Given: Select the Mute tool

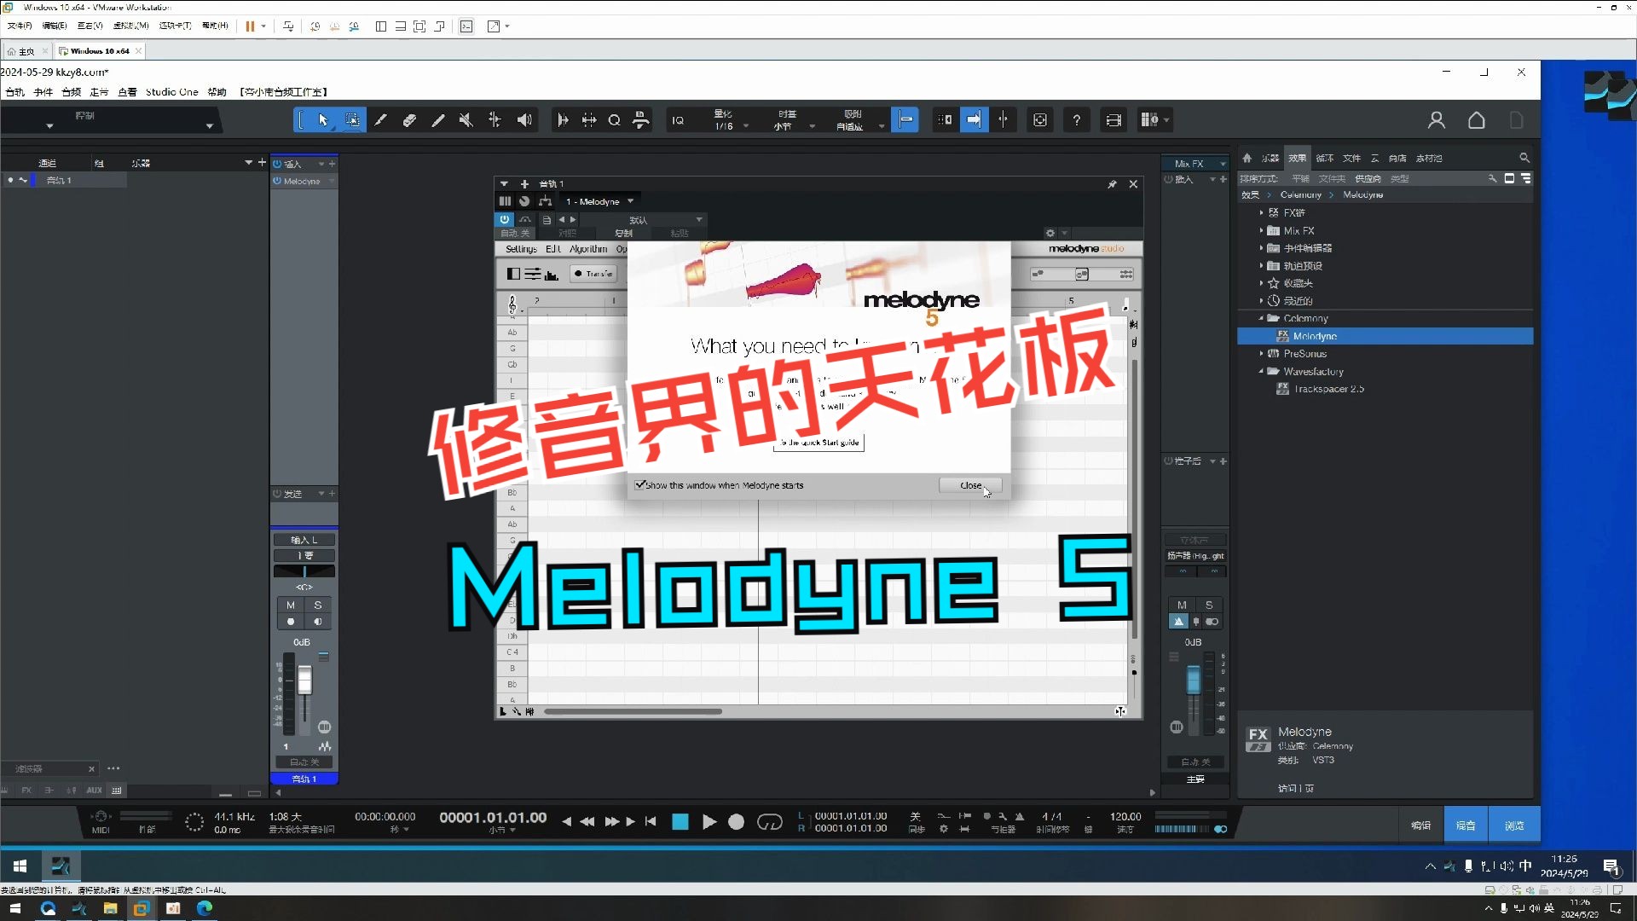Looking at the screenshot, I should pos(466,120).
